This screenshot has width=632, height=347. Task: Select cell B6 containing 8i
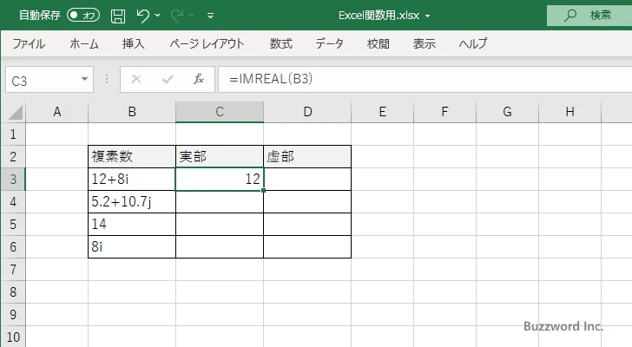pos(132,246)
